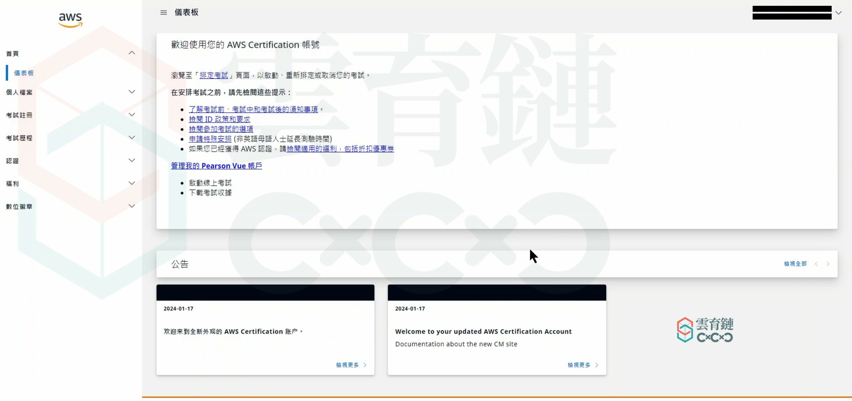Collapse the 首頁 section chevron
Screen dimensions: 852x401
(x=132, y=53)
